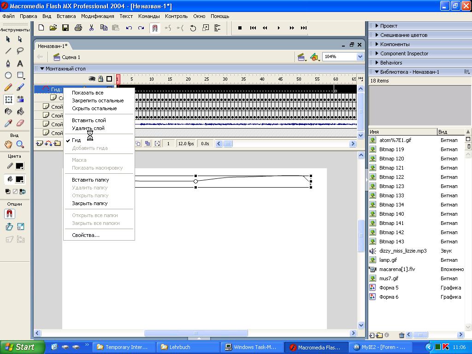Pick the Pencil tool

coord(8,87)
